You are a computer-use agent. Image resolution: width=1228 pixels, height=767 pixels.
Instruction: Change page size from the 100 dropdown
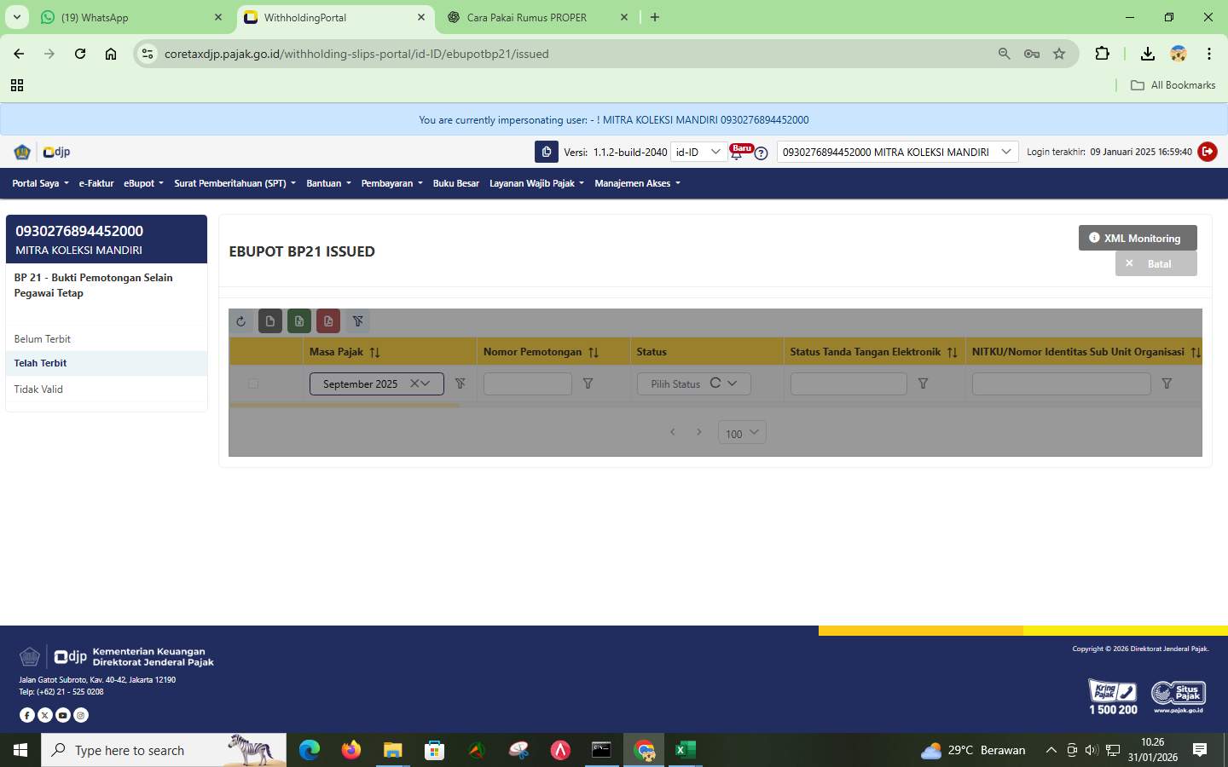pyautogui.click(x=740, y=433)
